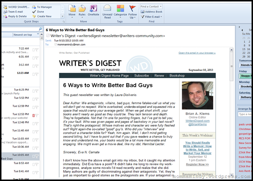This screenshot has width=253, height=181.
Task: Click reading pane scroll up arrow
Action: click(x=231, y=50)
